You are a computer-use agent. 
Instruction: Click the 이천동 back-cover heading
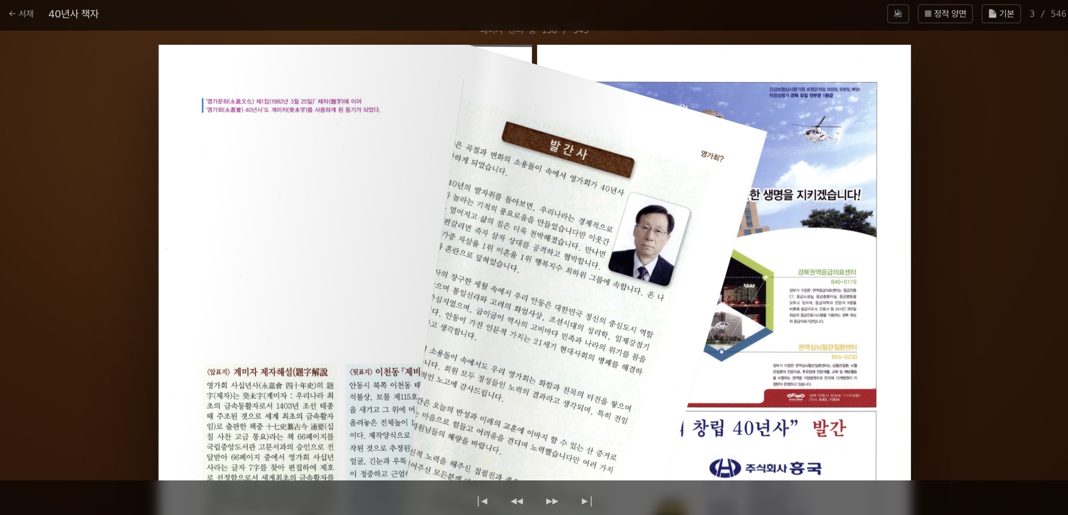[385, 371]
